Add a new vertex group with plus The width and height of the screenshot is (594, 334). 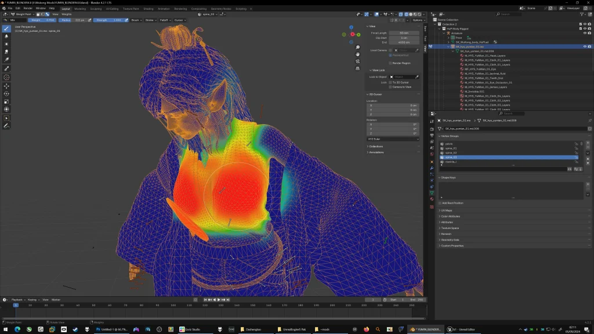tap(588, 143)
